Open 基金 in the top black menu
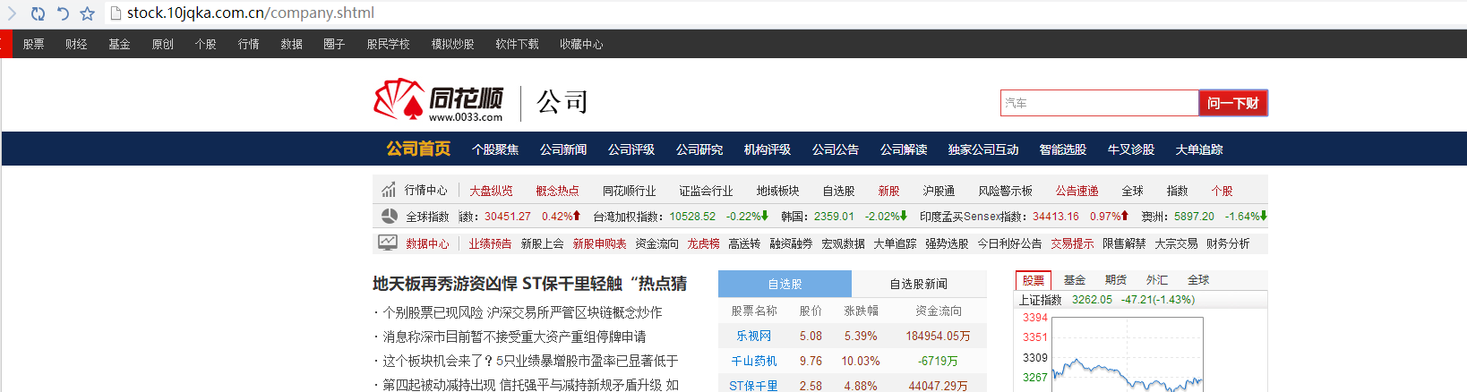 [x=119, y=44]
